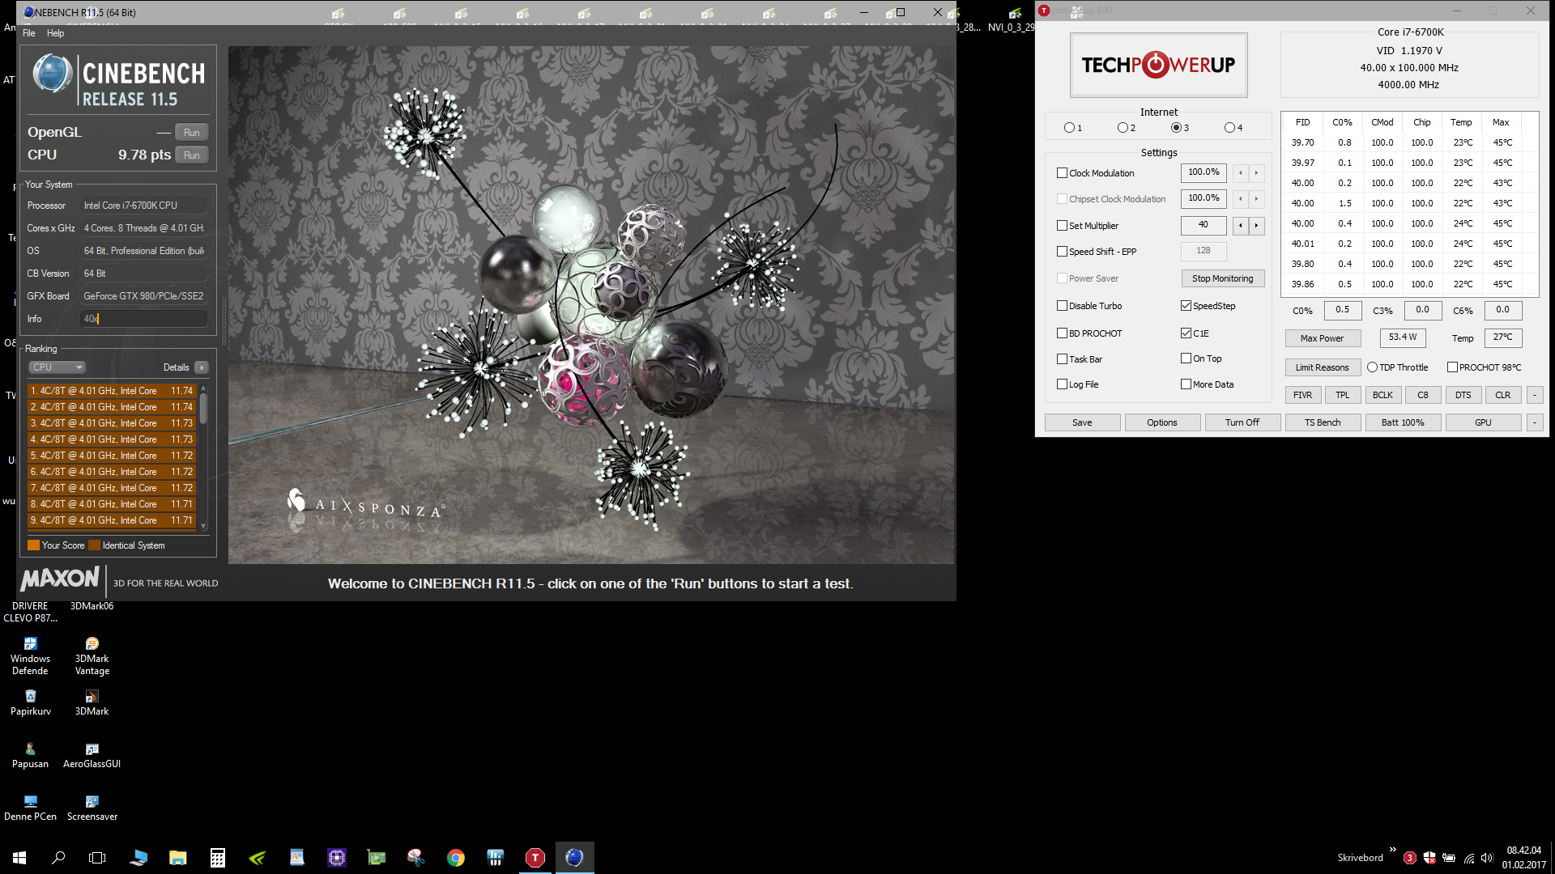1555x874 pixels.
Task: Toggle the BD PROCHOT checkbox
Action: (1062, 333)
